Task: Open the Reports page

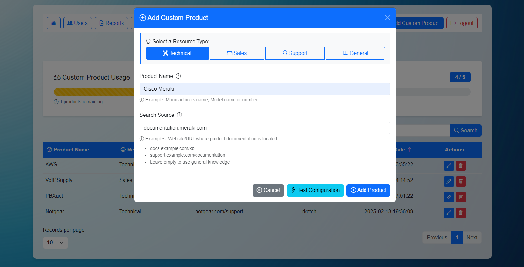Action: pos(111,23)
